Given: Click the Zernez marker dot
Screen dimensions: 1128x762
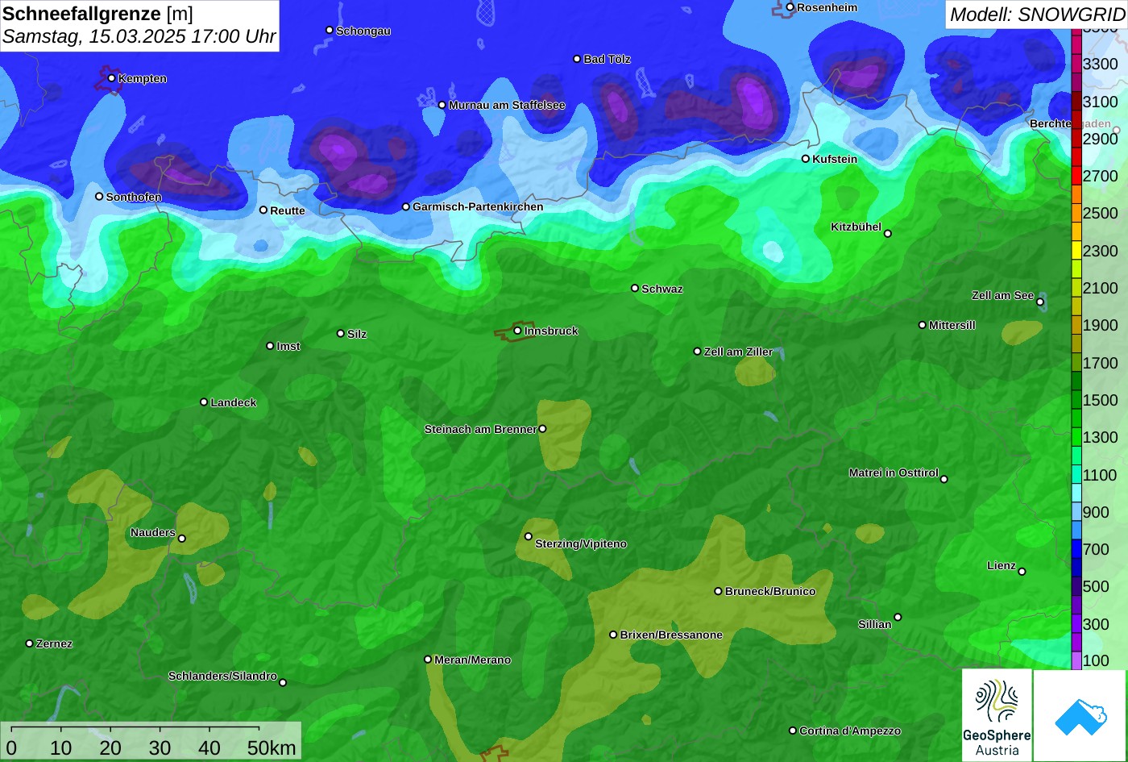Looking at the screenshot, I should click(29, 643).
